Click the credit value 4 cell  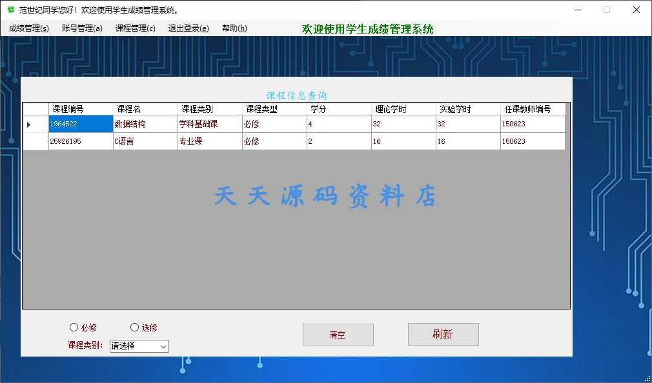coord(340,124)
